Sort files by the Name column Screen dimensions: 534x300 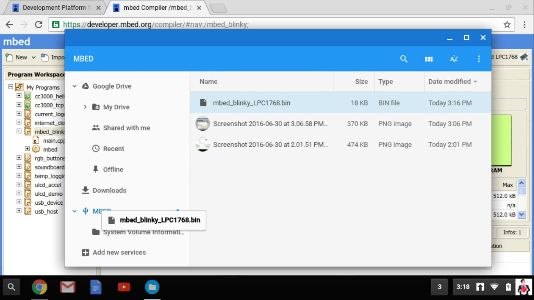click(x=208, y=82)
